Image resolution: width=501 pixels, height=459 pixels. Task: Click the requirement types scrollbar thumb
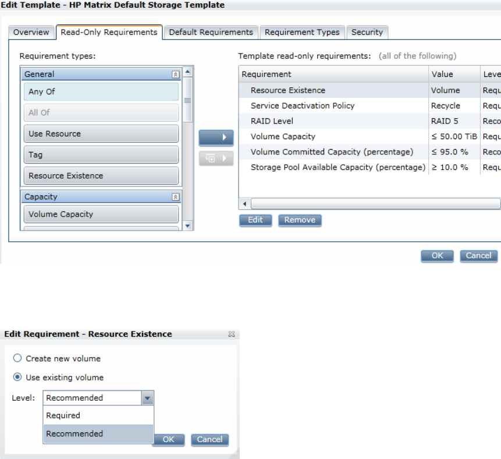click(187, 100)
